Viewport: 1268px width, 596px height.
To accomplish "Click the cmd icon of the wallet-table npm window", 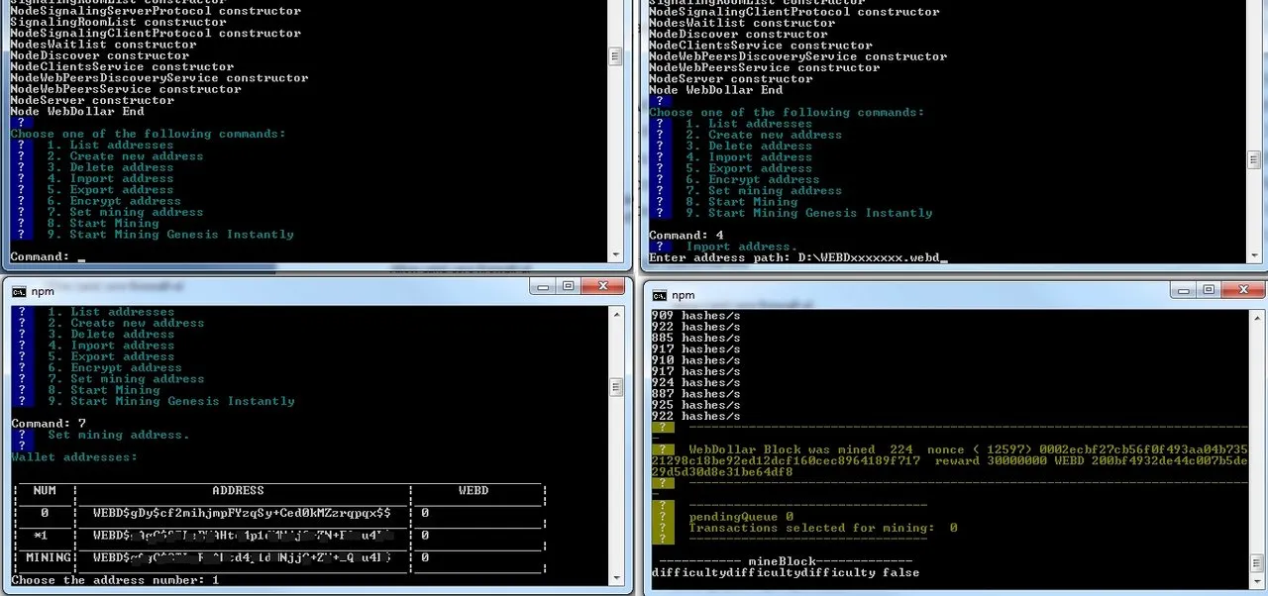I will tap(18, 291).
